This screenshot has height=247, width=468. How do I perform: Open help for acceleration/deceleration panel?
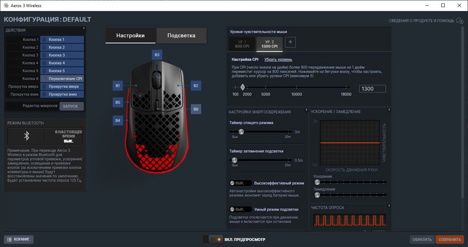click(389, 110)
